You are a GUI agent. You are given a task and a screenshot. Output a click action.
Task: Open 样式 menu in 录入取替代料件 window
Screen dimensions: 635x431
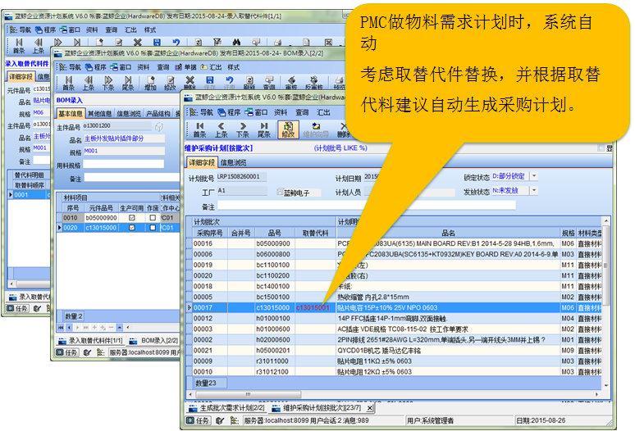(x=150, y=30)
